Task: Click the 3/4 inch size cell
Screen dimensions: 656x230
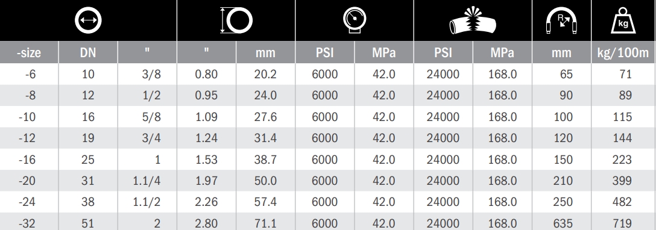Action: click(147, 138)
